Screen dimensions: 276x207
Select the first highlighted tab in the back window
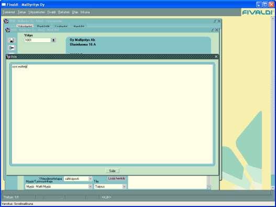point(25,26)
